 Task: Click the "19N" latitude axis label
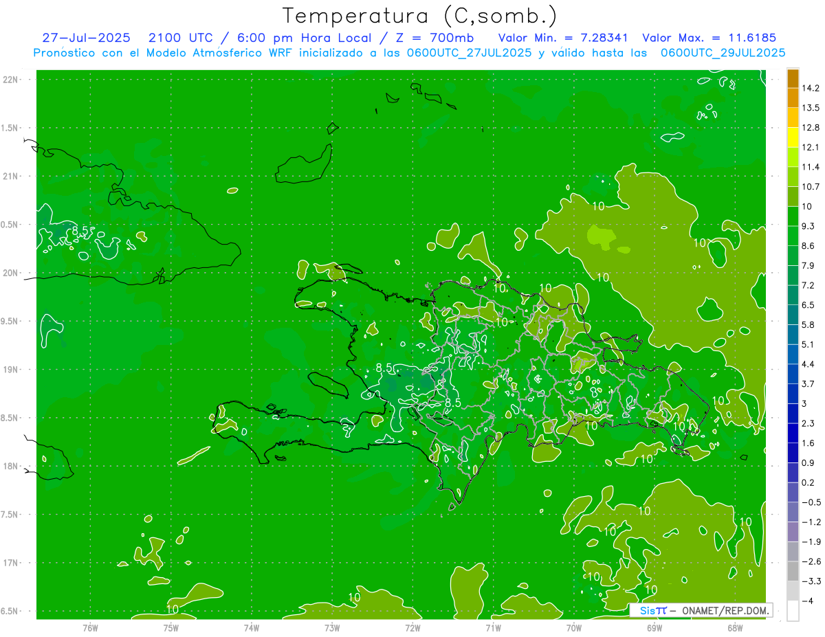12,370
